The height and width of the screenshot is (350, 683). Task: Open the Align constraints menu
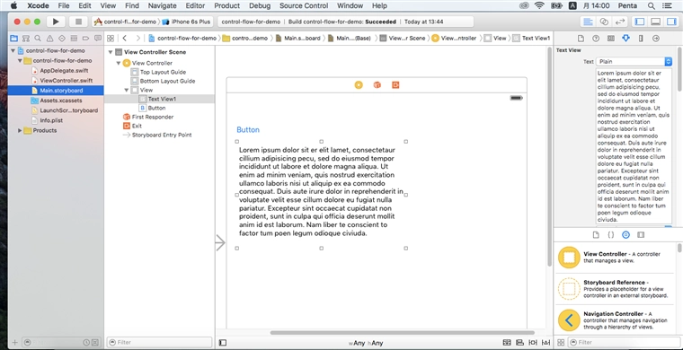pos(519,343)
